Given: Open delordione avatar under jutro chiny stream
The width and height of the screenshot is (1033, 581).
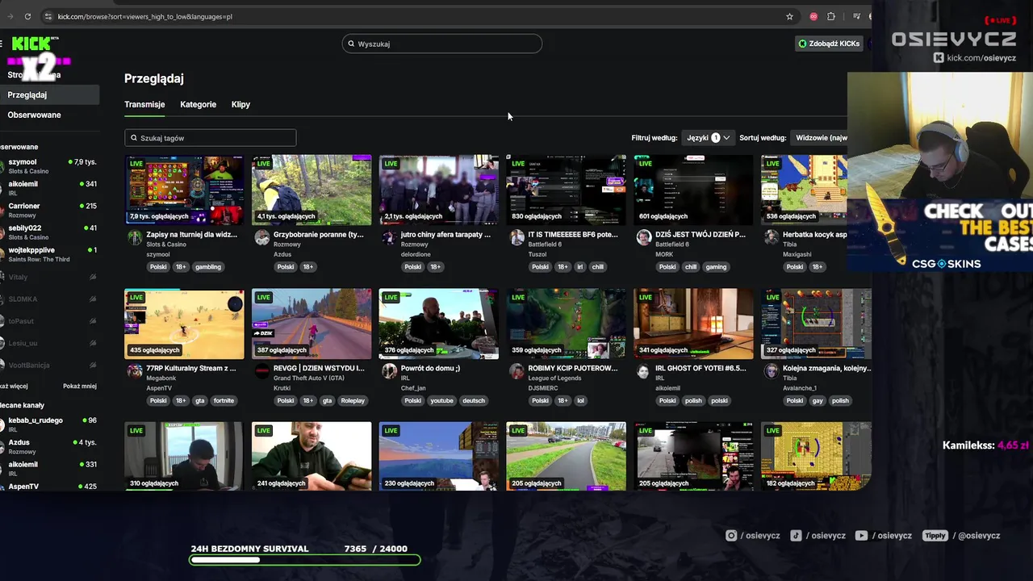Looking at the screenshot, I should [389, 237].
